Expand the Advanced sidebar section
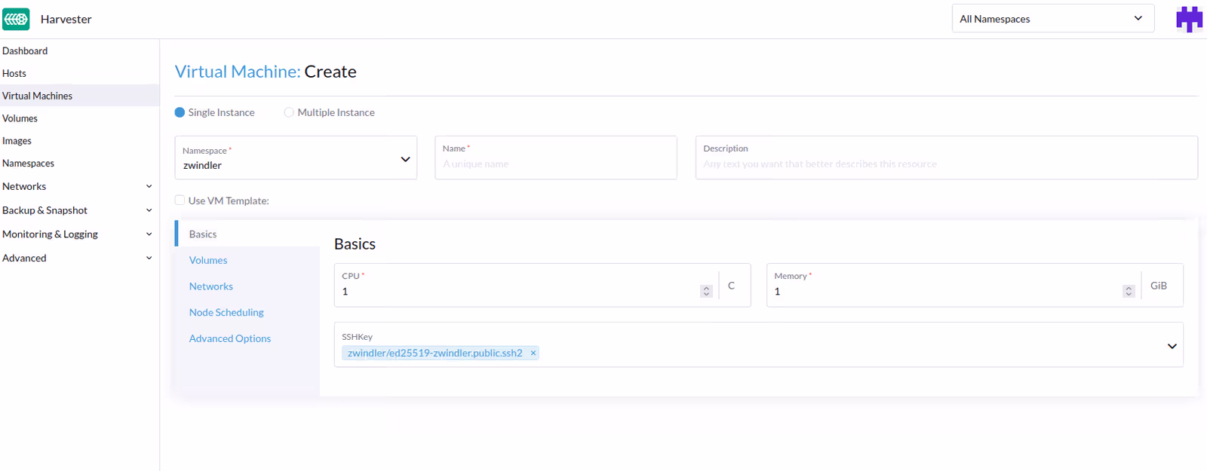1207x471 pixels. pos(149,258)
